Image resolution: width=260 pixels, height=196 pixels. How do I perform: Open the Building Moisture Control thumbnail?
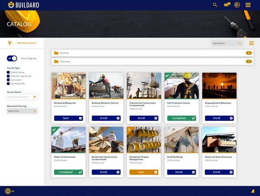coord(106,85)
